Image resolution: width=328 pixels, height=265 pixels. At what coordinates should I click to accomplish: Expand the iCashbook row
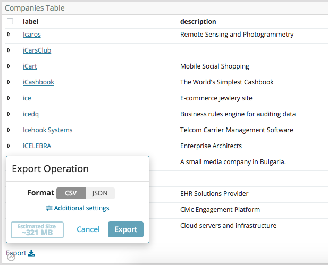point(9,82)
